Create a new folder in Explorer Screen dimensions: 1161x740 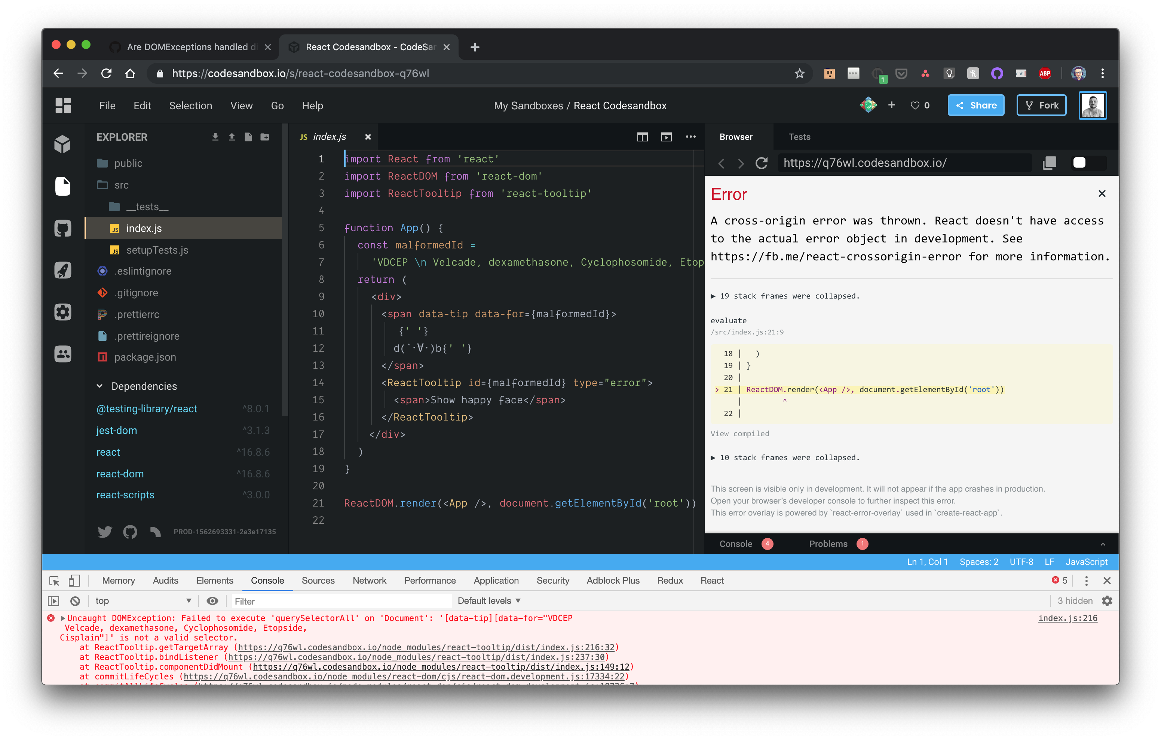tap(265, 137)
